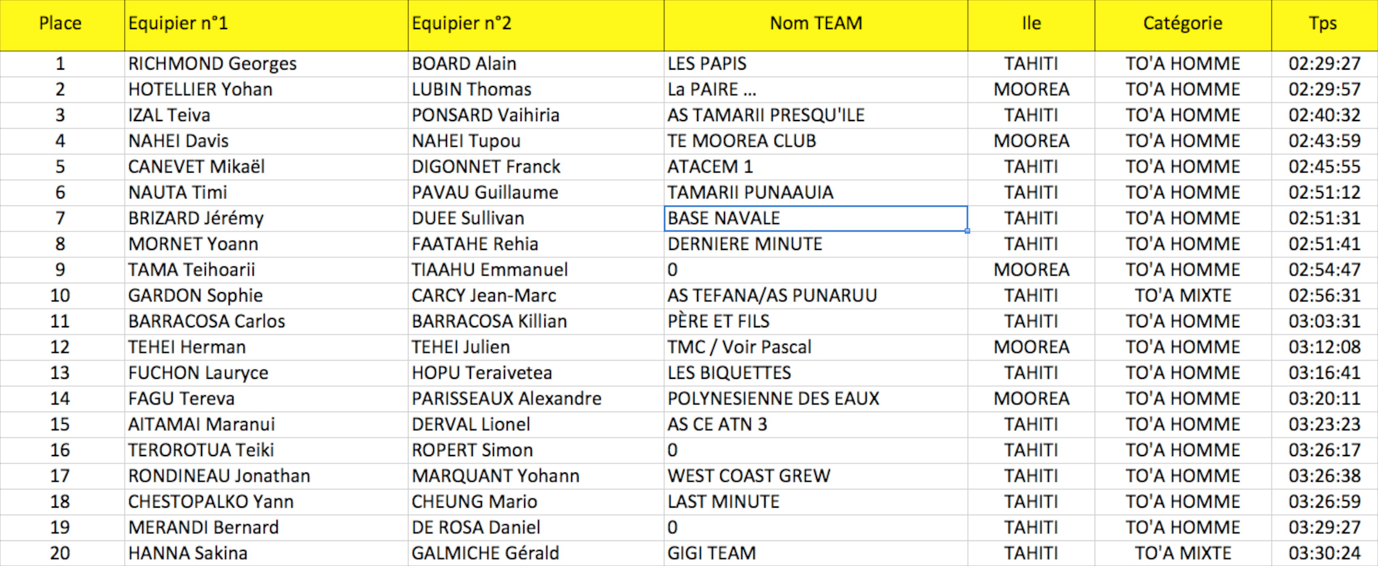Select the PÈRE ET FILS cell
Image resolution: width=1378 pixels, height=566 pixels.
[719, 321]
